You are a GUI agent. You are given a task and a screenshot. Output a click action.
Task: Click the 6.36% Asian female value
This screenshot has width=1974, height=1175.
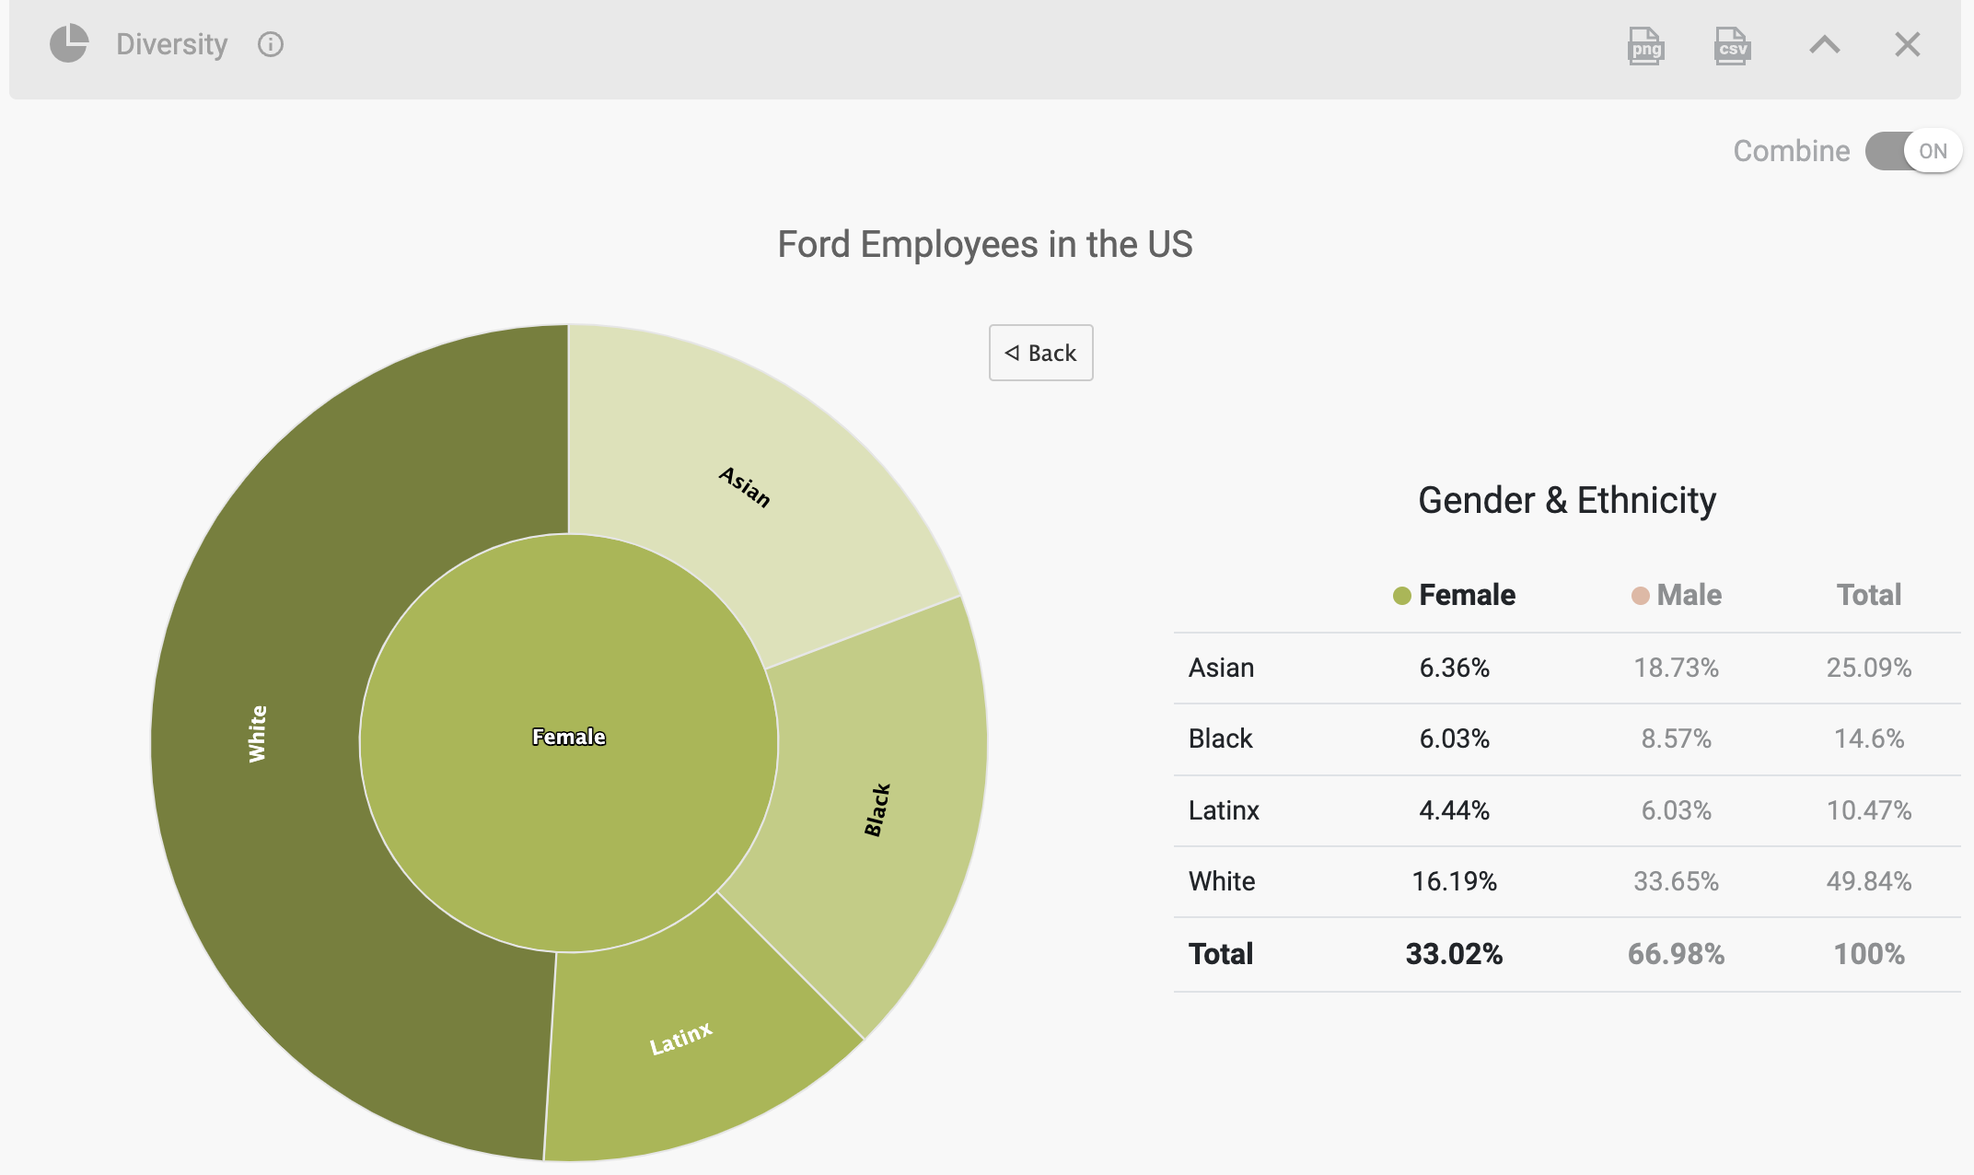click(x=1454, y=668)
